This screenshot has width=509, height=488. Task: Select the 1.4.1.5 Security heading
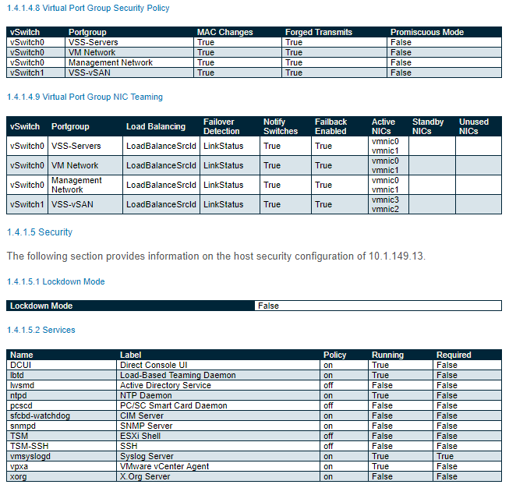click(40, 232)
